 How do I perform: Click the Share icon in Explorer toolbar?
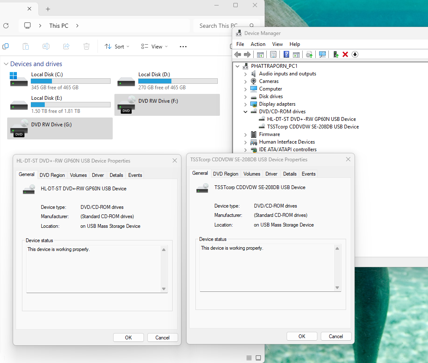pos(66,47)
